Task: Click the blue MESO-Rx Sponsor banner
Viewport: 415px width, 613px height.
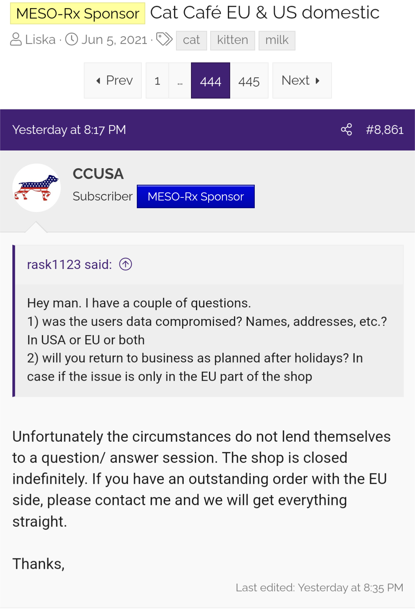Action: tap(196, 196)
